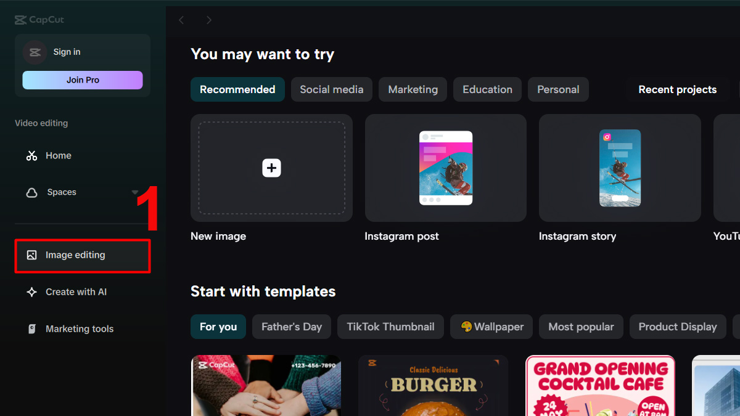The image size is (740, 416).
Task: Expand the Spaces dropdown arrow
Action: click(x=135, y=193)
